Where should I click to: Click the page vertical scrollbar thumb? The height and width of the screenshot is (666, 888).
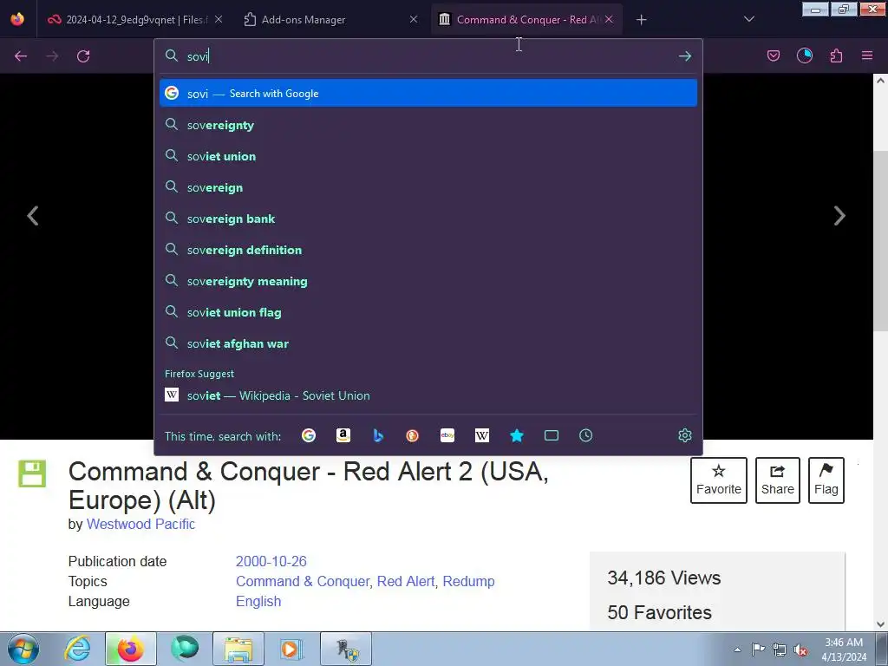tap(880, 241)
